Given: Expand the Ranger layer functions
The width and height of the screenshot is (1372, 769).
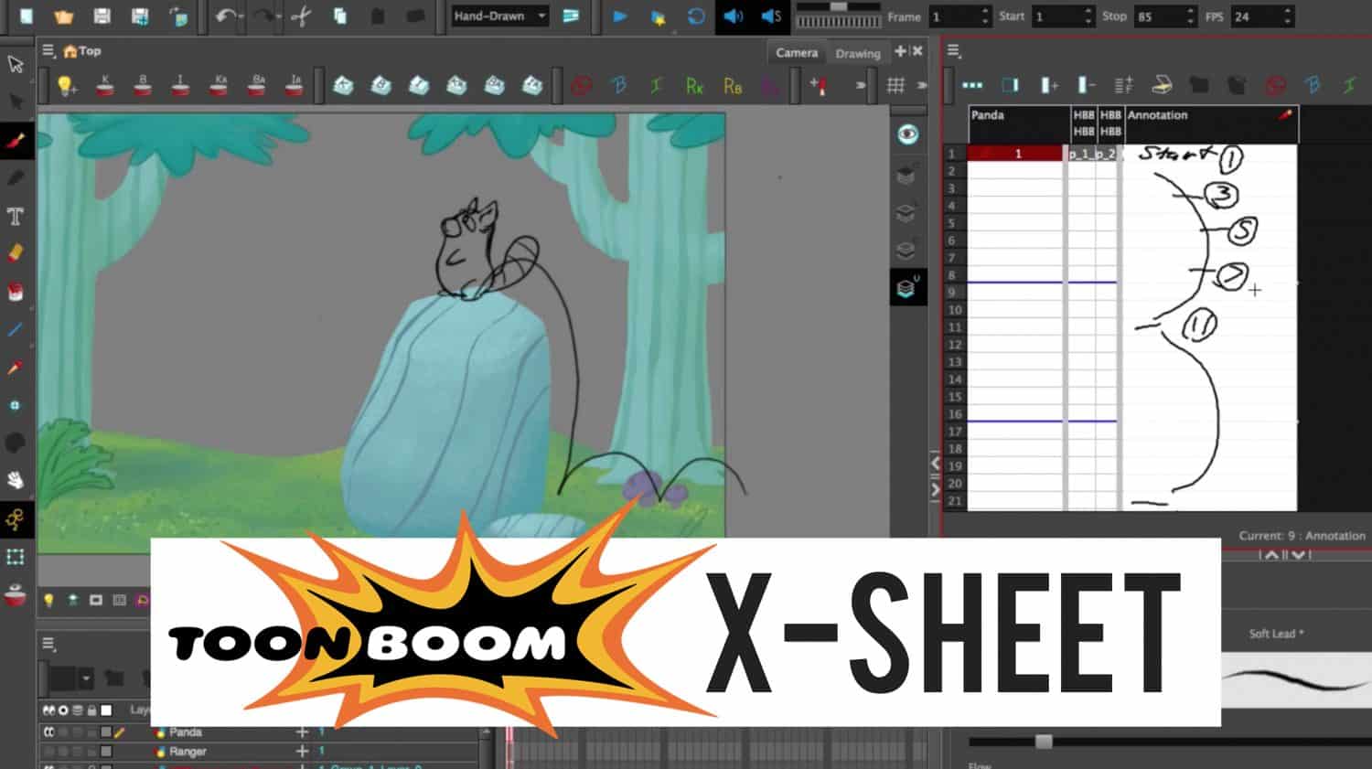Looking at the screenshot, I should 302,752.
